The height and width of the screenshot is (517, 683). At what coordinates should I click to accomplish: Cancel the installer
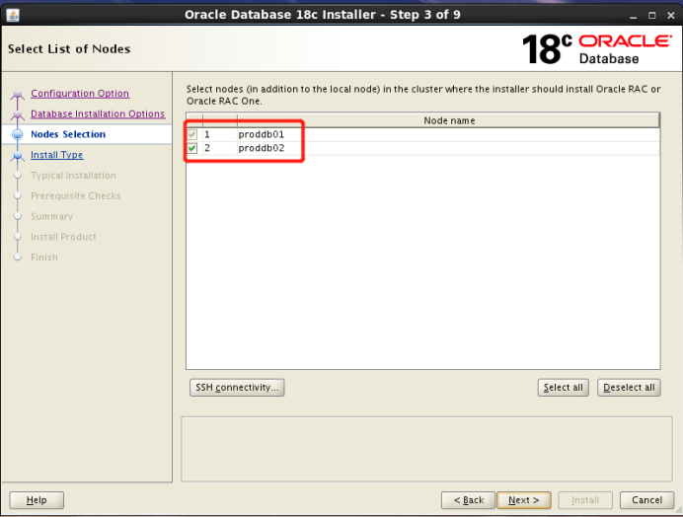[646, 500]
